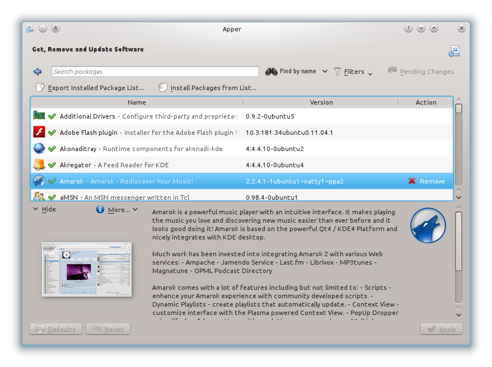This screenshot has height=367, width=492.
Task: Toggle installed checkmark for Adobe Flash plugin
Action: (x=52, y=133)
